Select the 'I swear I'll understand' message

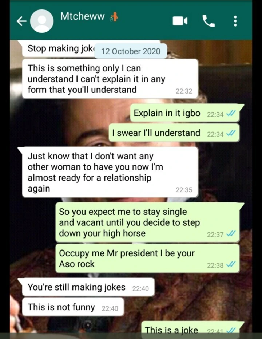[x=174, y=133]
